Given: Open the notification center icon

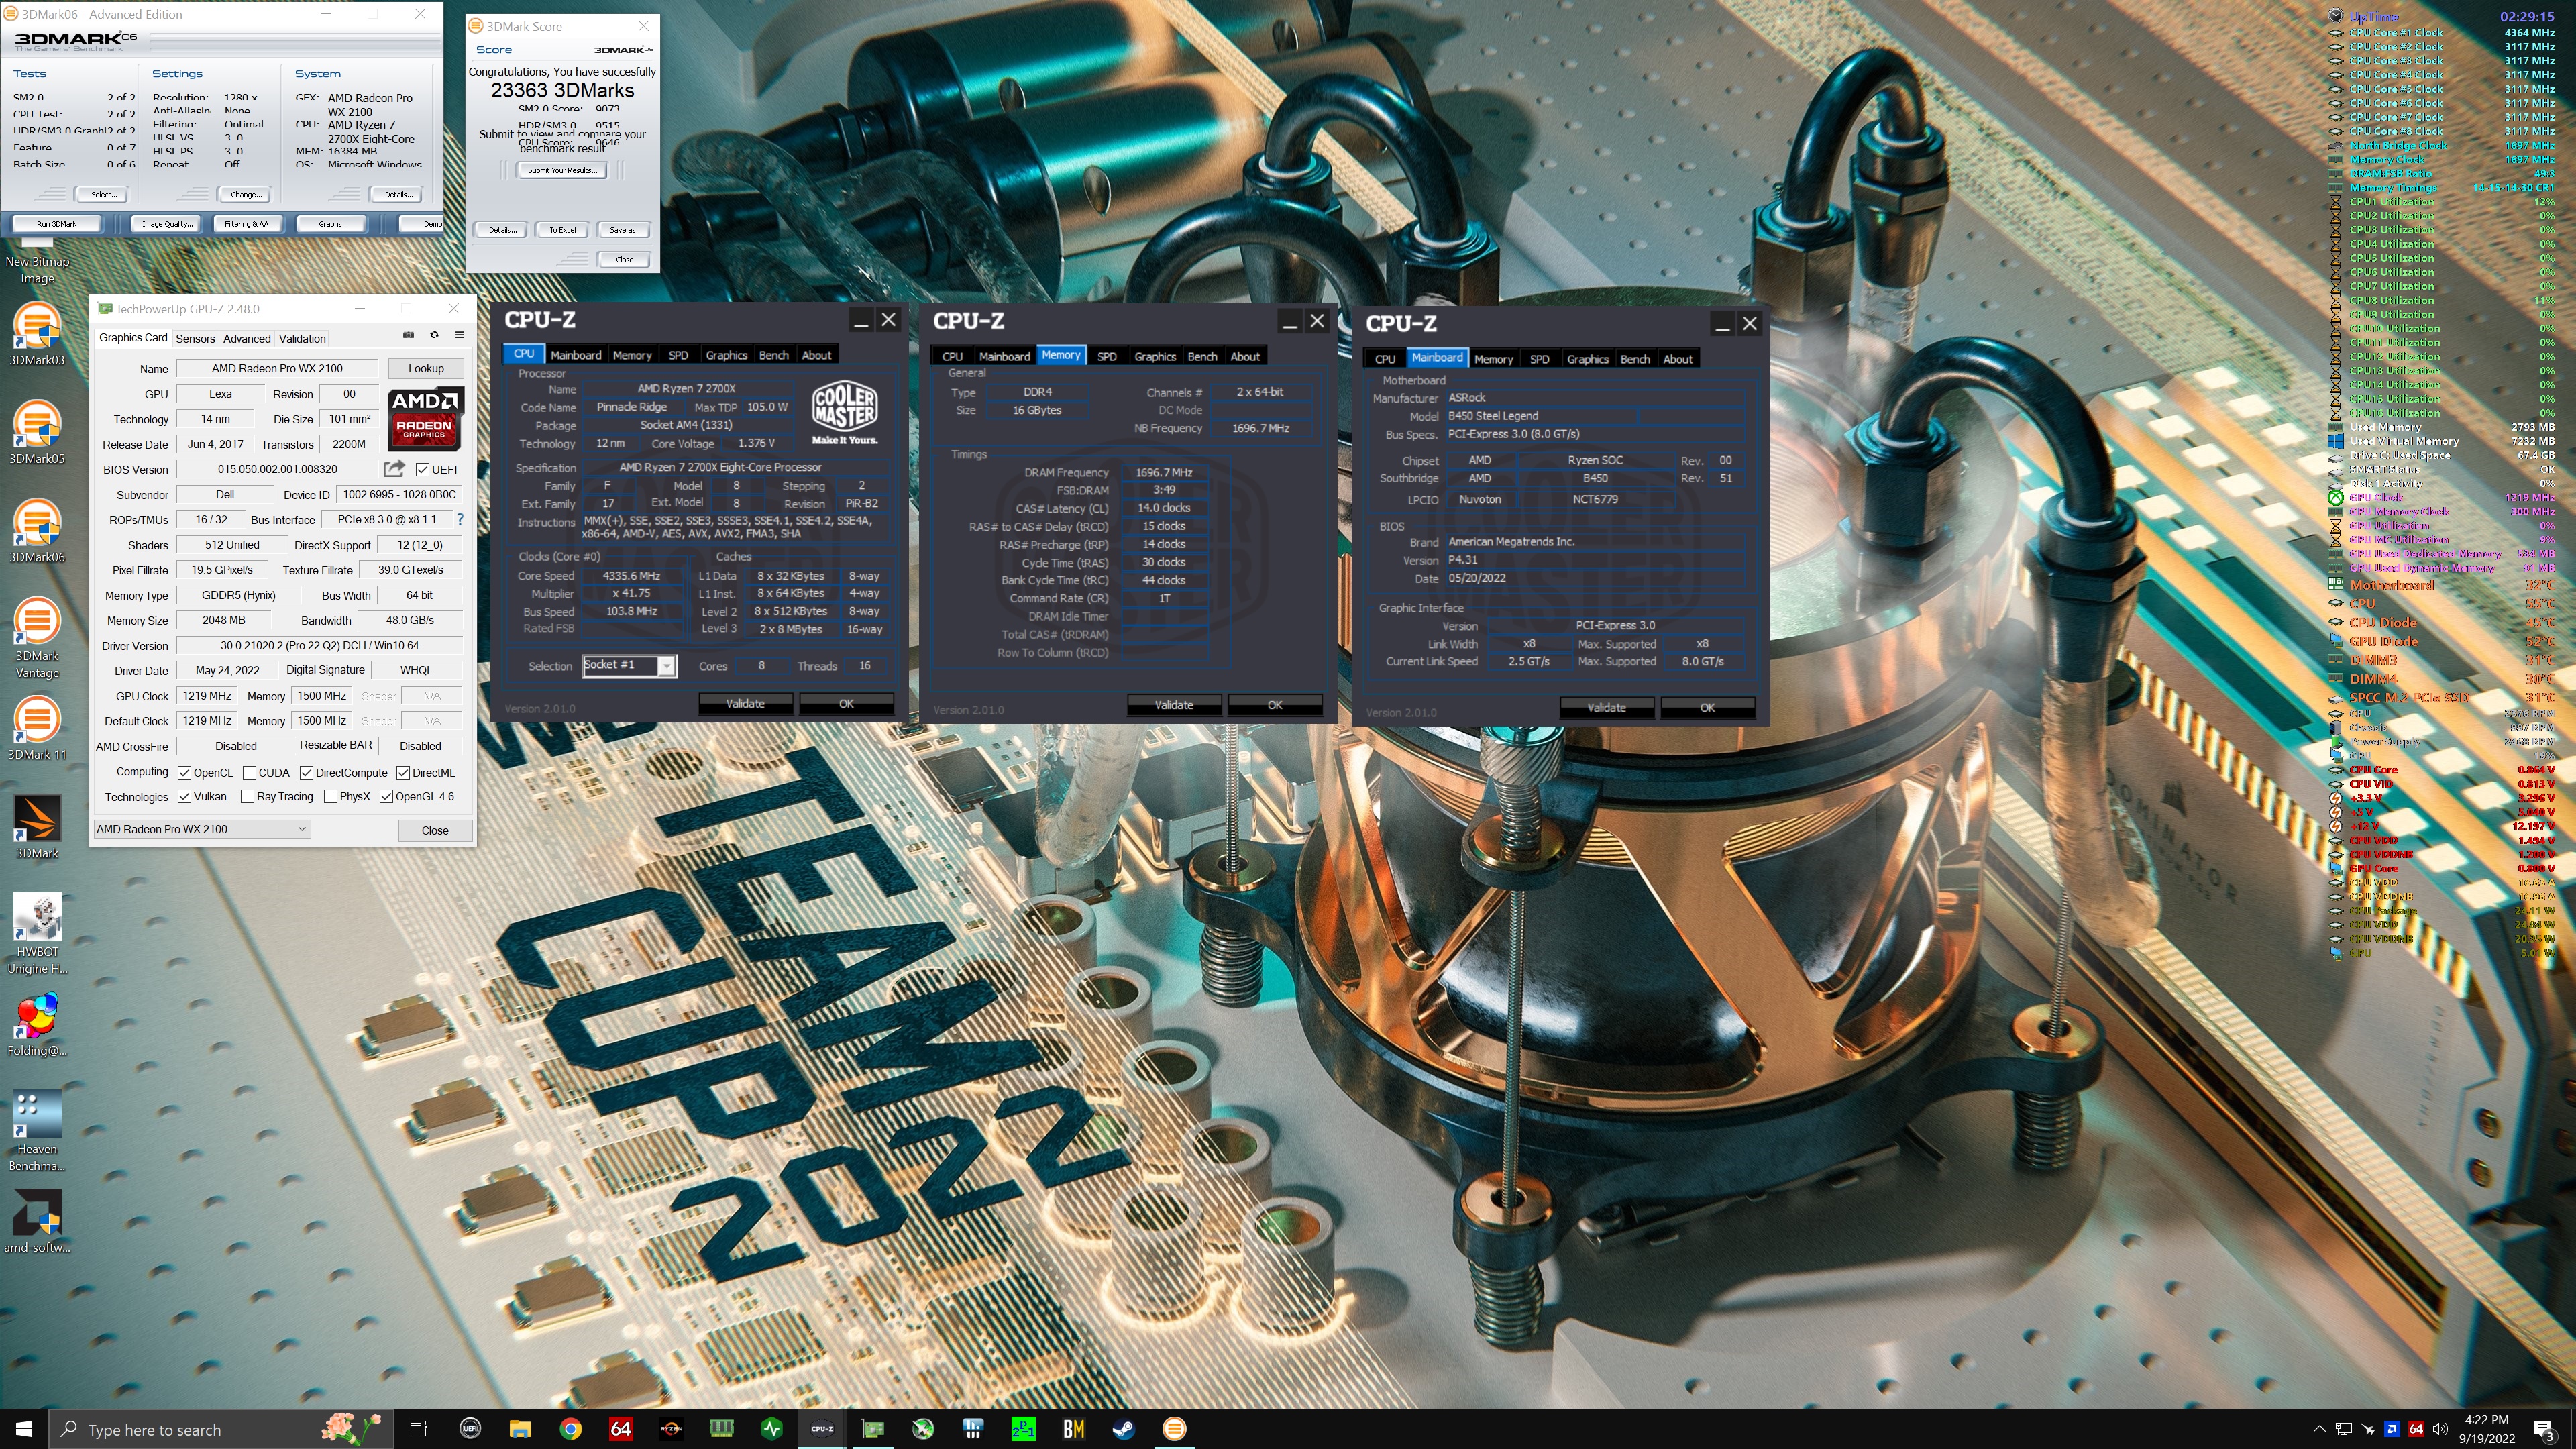Looking at the screenshot, I should tap(2543, 1430).
